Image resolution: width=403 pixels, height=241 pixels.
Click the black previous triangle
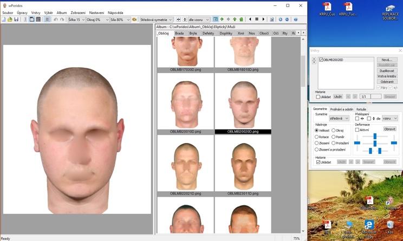250,19
